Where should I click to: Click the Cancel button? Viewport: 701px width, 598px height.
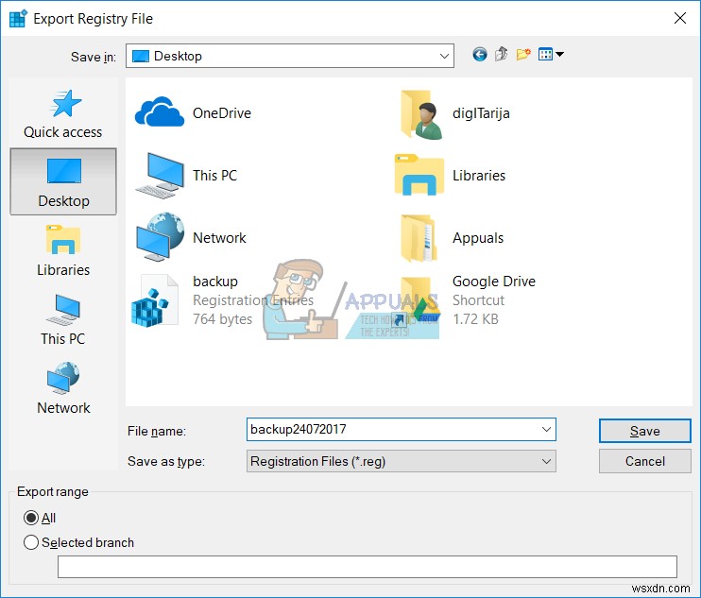[x=644, y=461]
